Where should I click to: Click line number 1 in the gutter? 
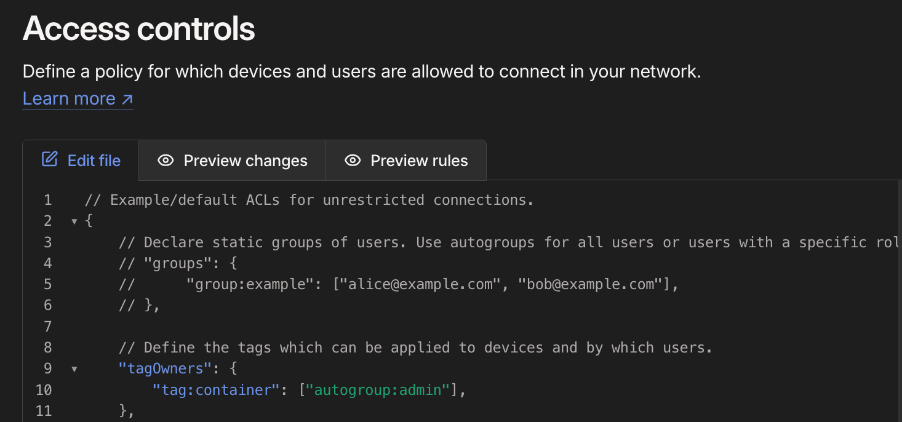point(48,200)
